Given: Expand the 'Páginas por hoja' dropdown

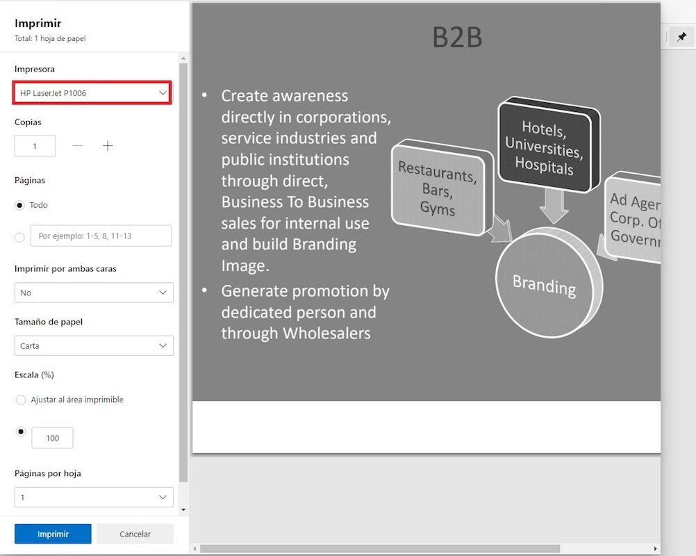Looking at the screenshot, I should click(x=94, y=498).
